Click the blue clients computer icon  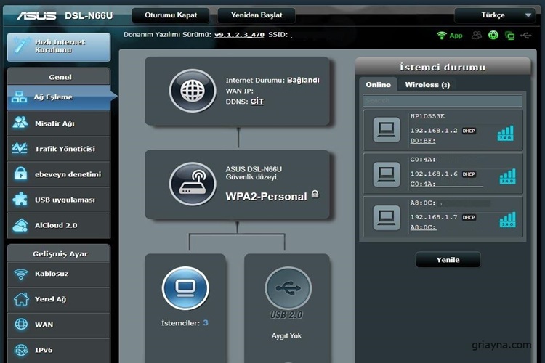tap(185, 288)
